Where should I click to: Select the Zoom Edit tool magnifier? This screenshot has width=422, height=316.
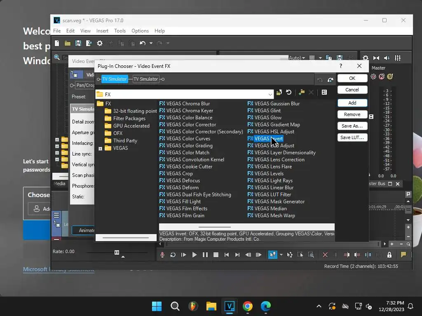(x=311, y=255)
